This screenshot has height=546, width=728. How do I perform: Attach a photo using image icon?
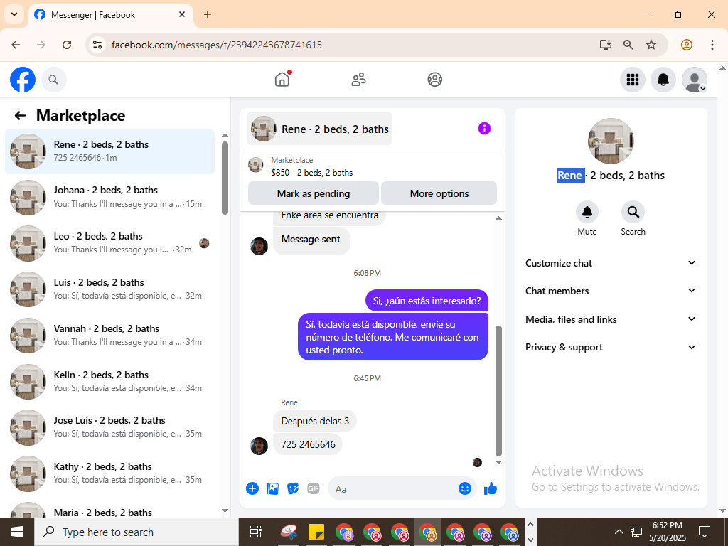[272, 488]
